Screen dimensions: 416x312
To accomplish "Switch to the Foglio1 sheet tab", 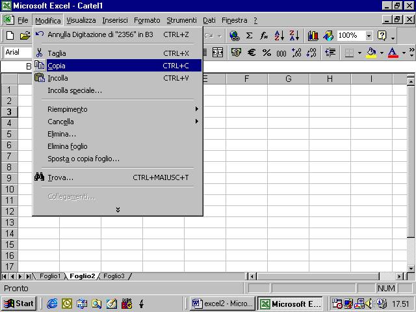I will (50, 276).
